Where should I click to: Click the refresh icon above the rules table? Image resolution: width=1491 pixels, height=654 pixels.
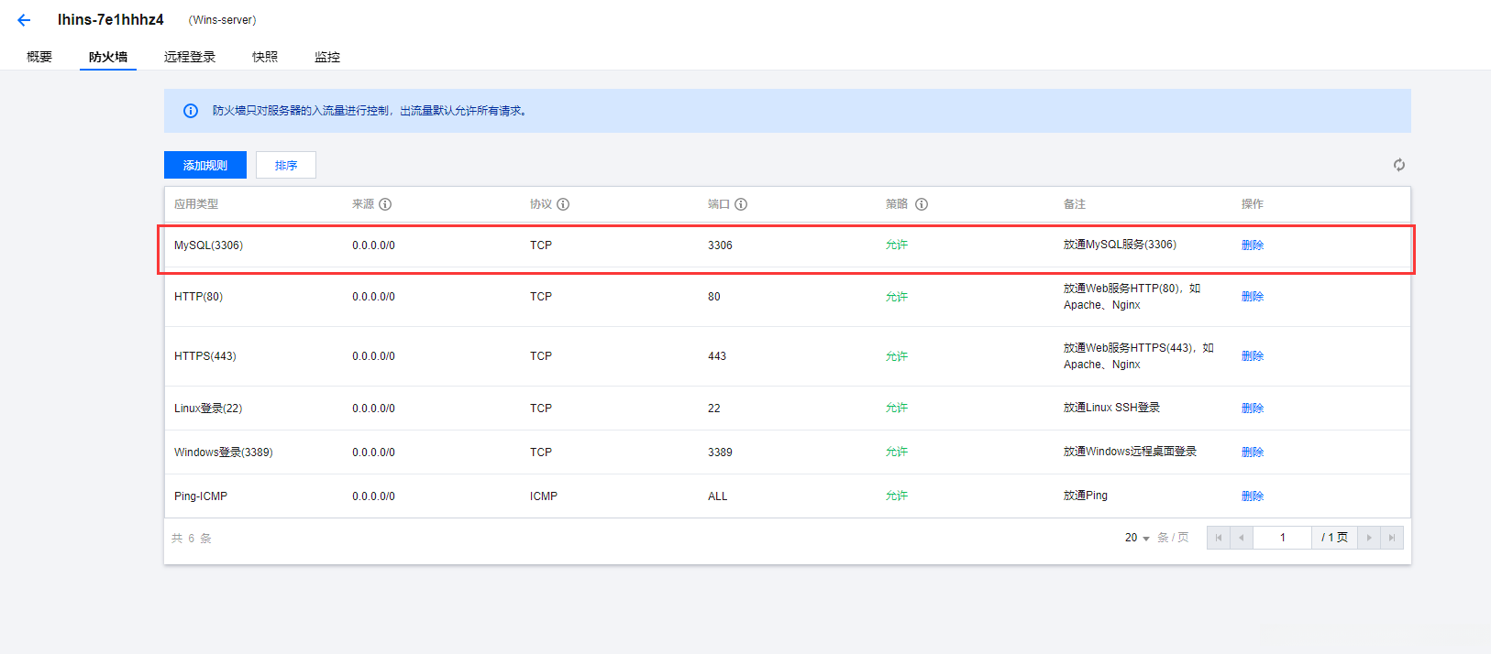pyautogui.click(x=1398, y=165)
